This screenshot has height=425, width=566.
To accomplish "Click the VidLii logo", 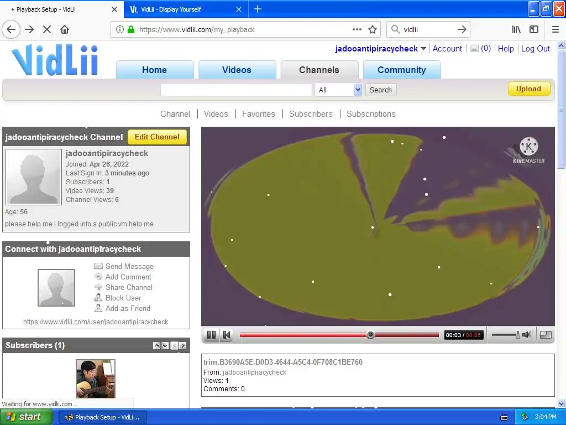I will 55,60.
